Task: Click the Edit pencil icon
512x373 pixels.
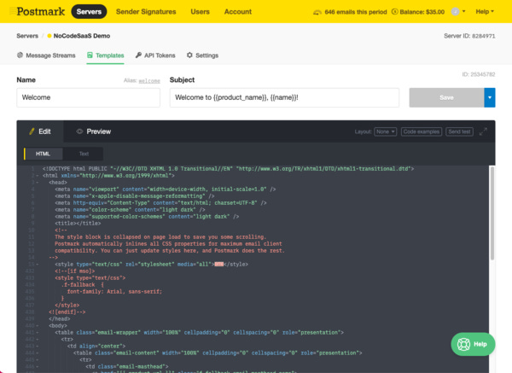Action: pyautogui.click(x=32, y=131)
